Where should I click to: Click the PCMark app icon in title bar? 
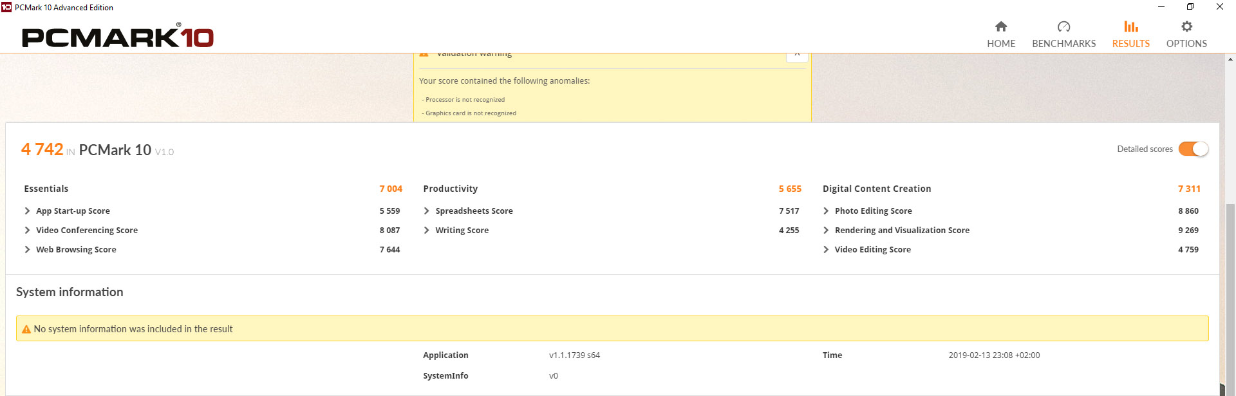point(6,7)
